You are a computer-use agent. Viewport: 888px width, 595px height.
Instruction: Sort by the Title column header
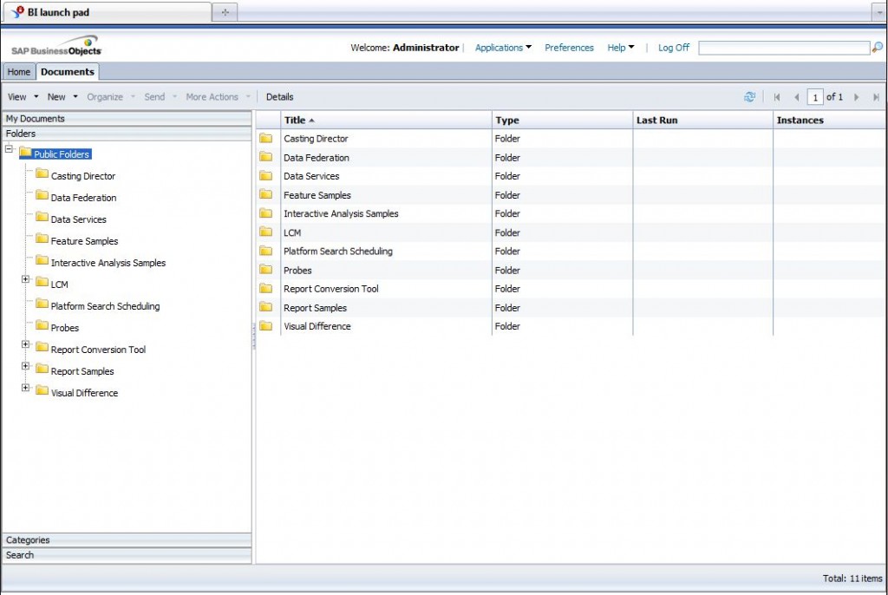386,121
